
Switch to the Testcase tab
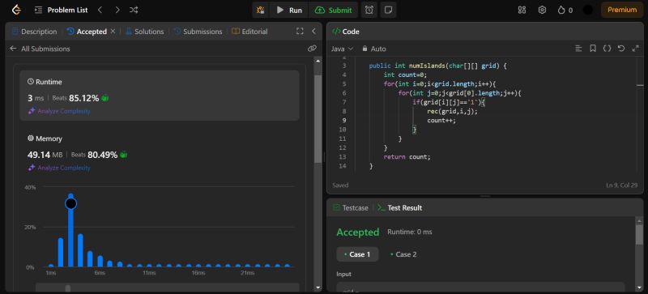click(x=351, y=207)
